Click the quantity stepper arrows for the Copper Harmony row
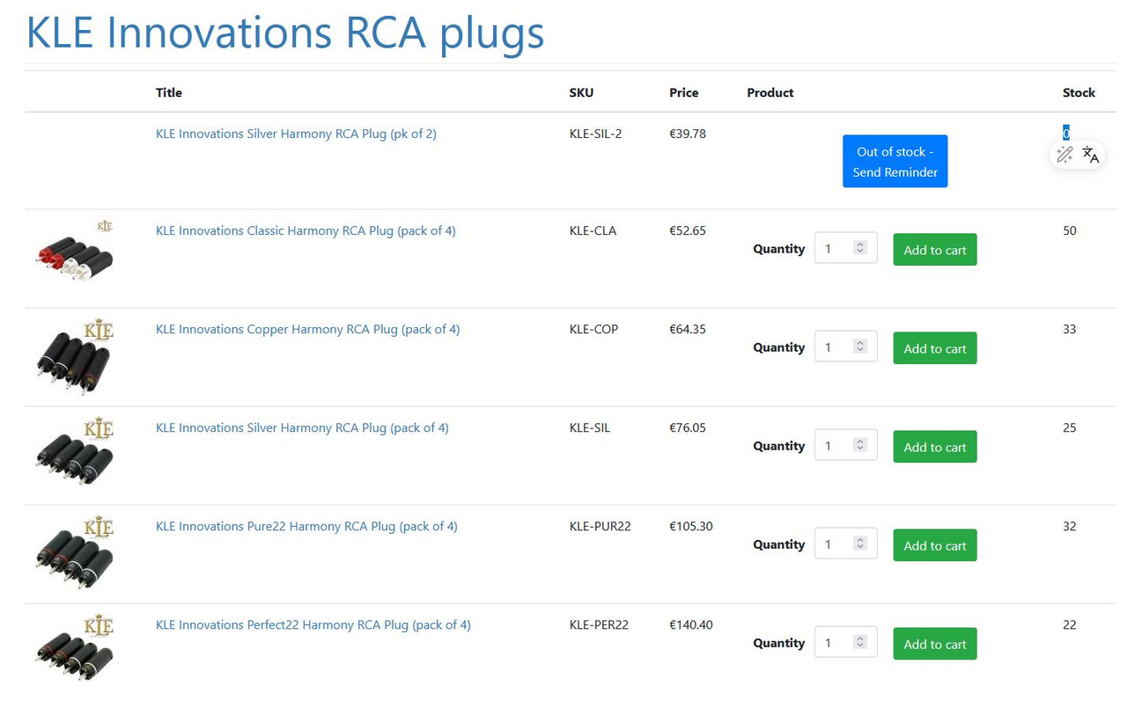The height and width of the screenshot is (715, 1127). pos(860,347)
